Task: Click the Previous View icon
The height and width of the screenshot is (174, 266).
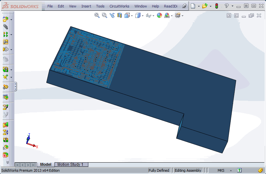Action: (112, 15)
